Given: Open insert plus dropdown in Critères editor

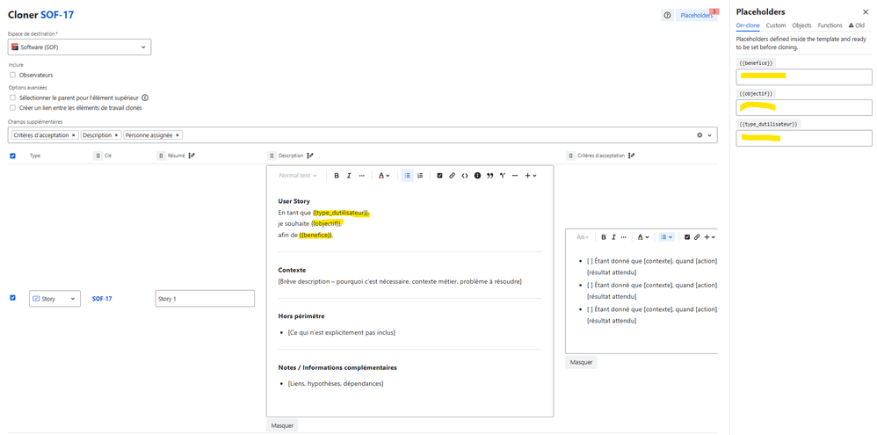Looking at the screenshot, I should click(709, 237).
